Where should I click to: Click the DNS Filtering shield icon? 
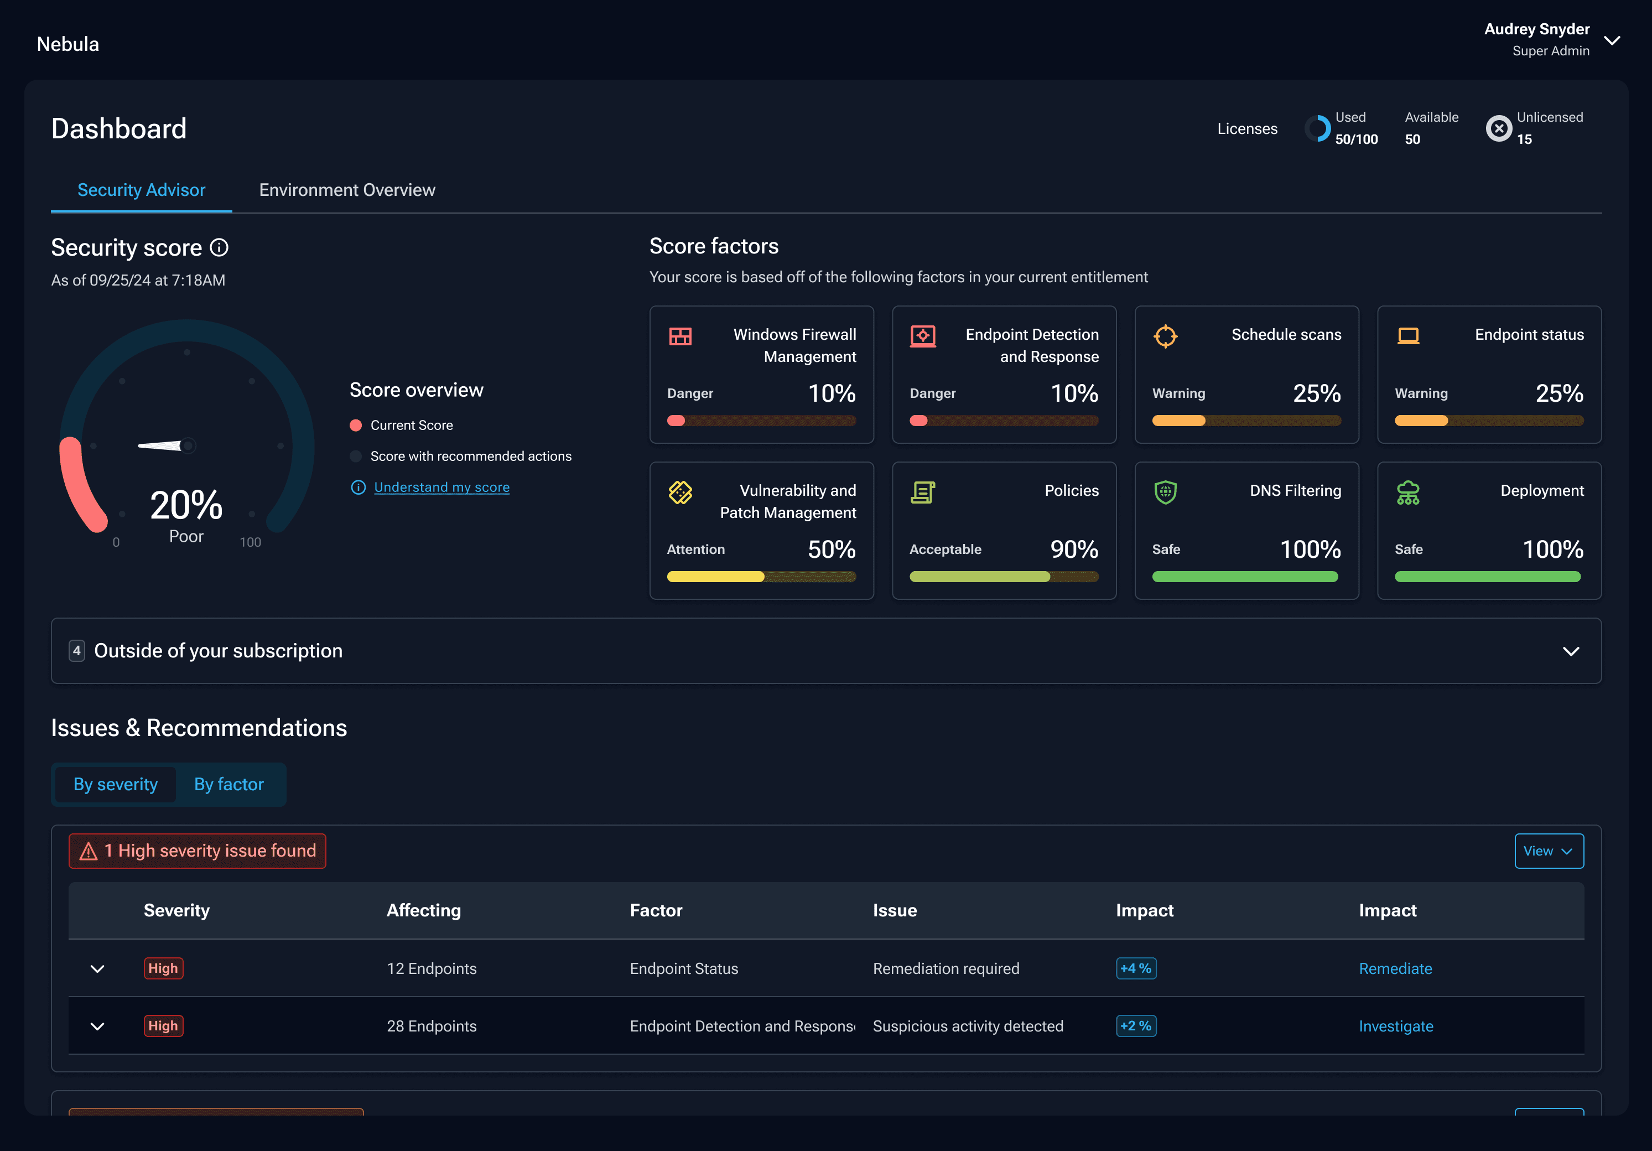1165,492
